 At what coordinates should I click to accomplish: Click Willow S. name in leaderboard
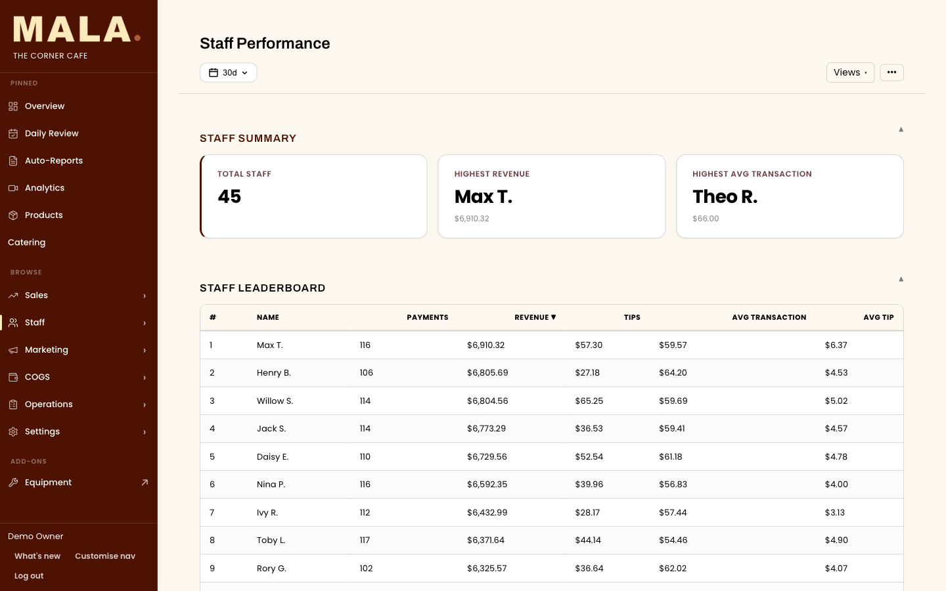(x=275, y=401)
